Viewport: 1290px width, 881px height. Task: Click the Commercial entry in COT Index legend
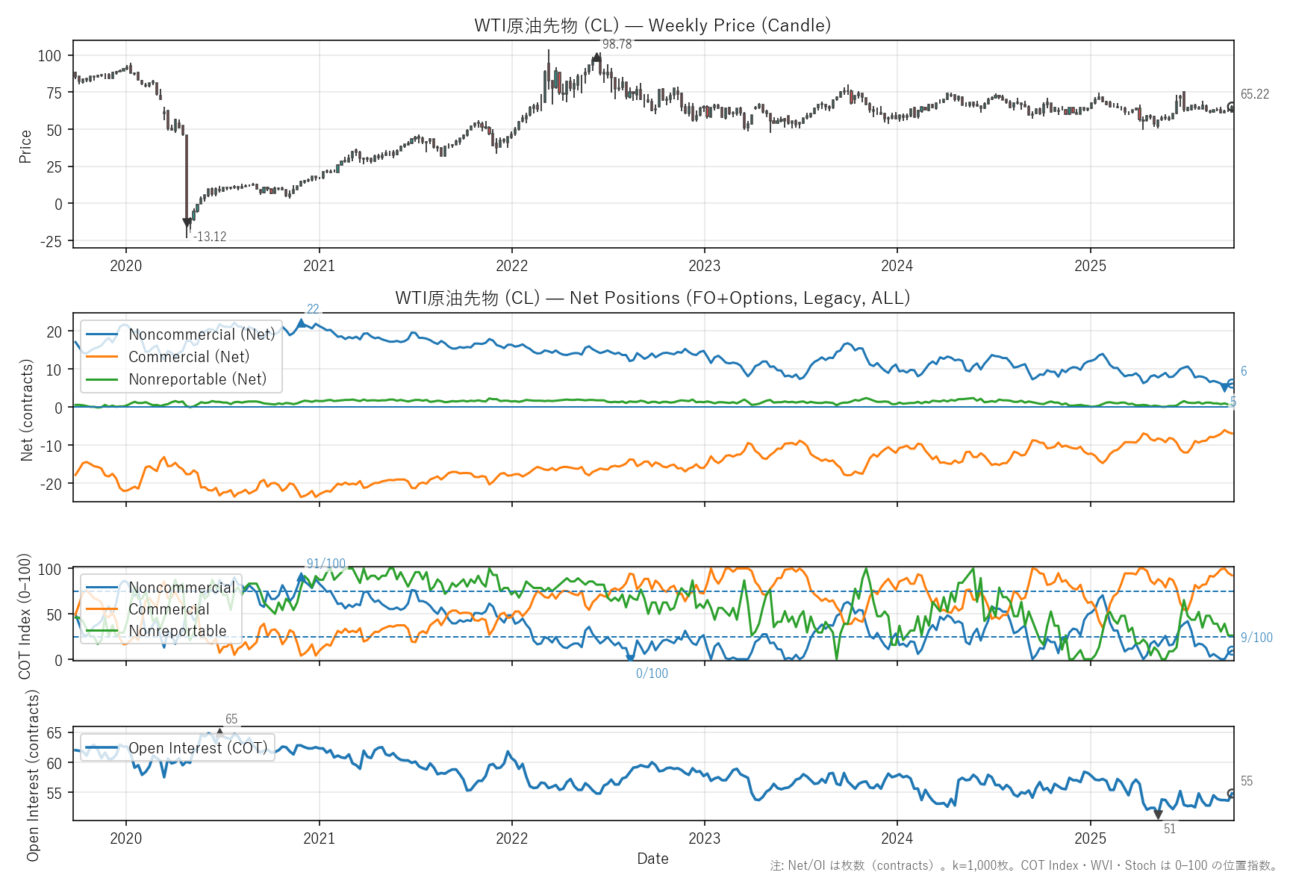click(x=169, y=609)
